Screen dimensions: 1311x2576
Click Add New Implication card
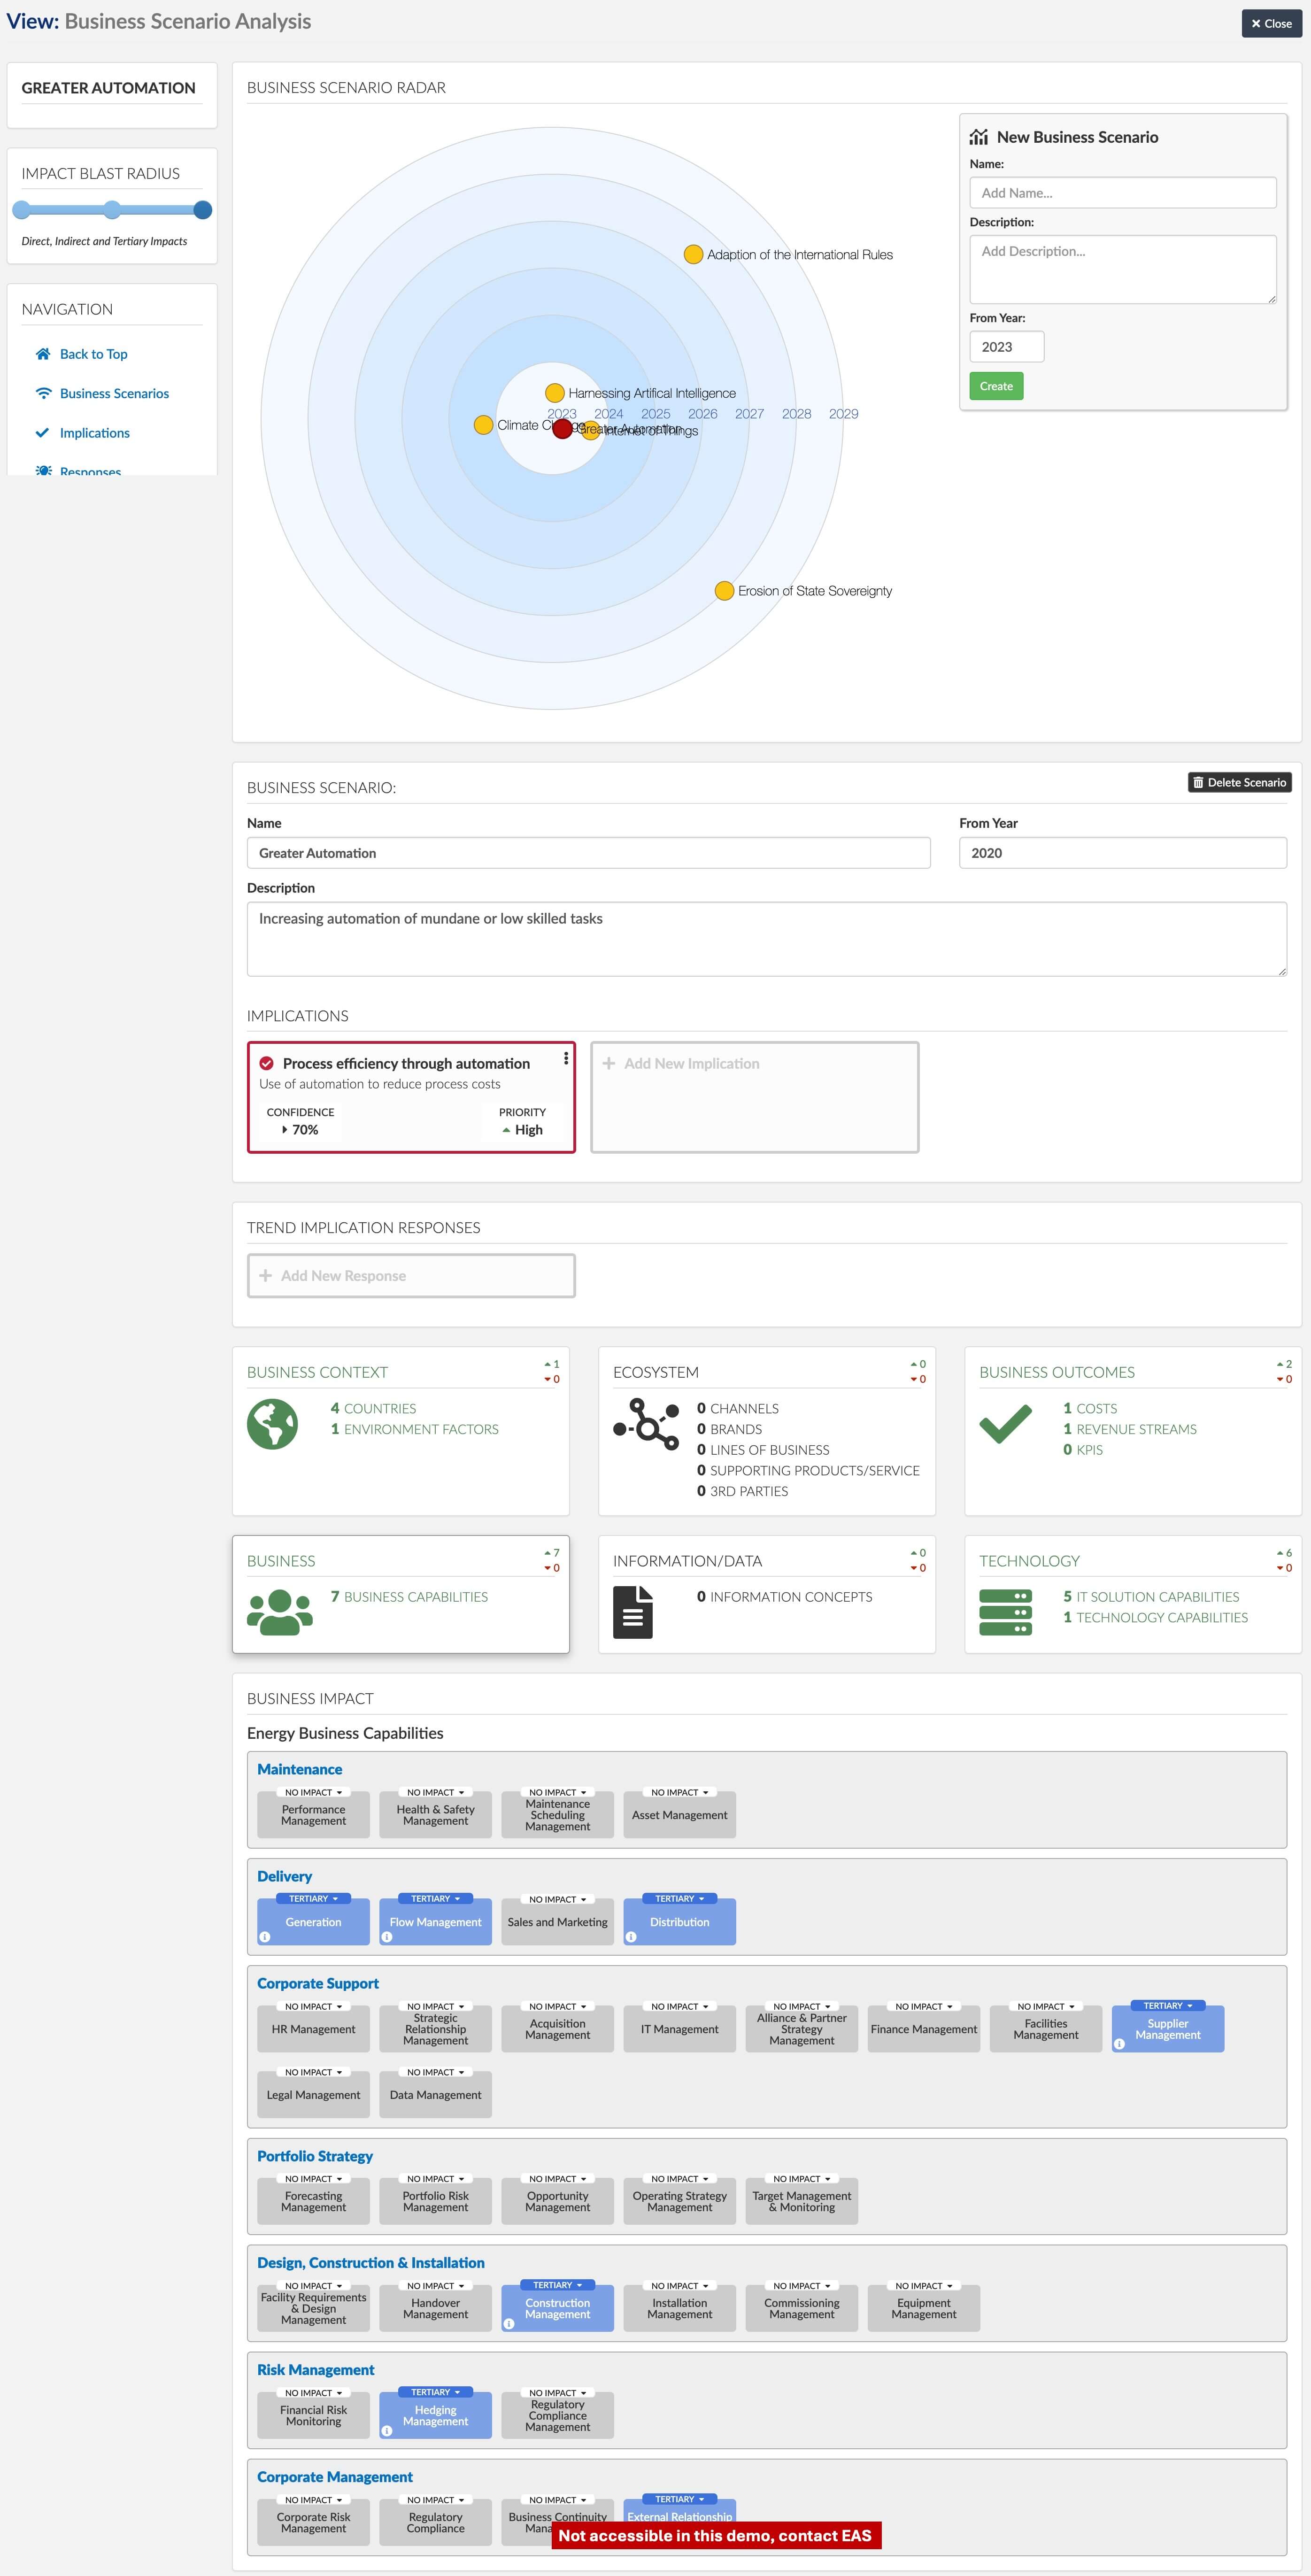(x=755, y=1097)
